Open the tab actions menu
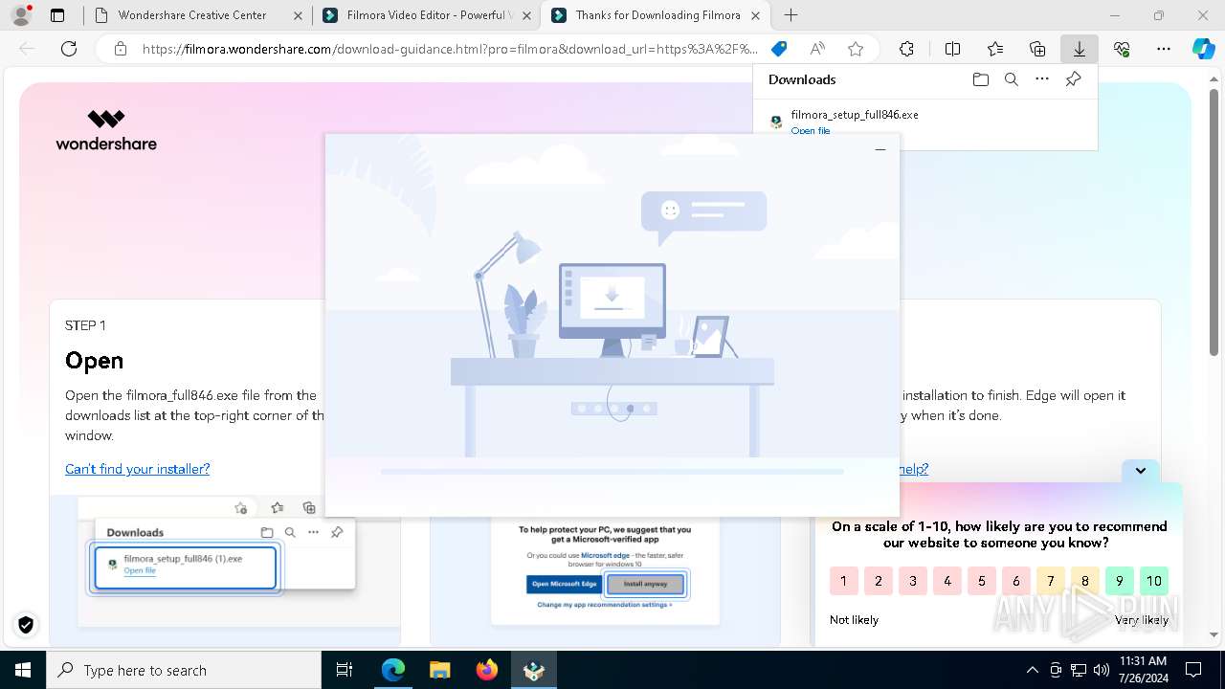 [57, 15]
